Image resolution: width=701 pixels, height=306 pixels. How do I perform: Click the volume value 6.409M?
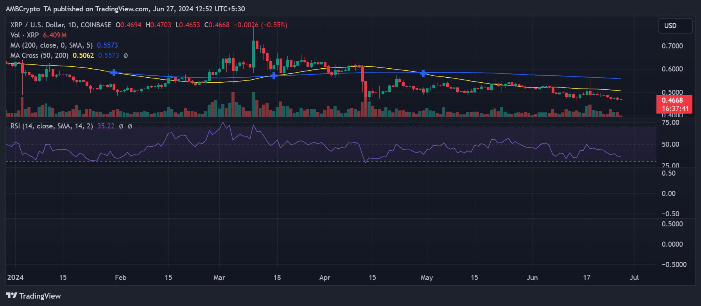click(55, 35)
